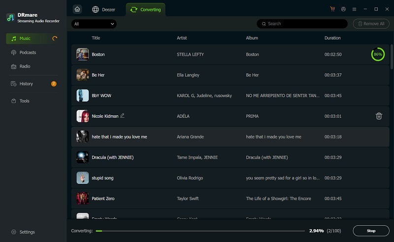Click artist Olivia Rodrigo
The height and width of the screenshot is (242, 394).
[x=190, y=178]
